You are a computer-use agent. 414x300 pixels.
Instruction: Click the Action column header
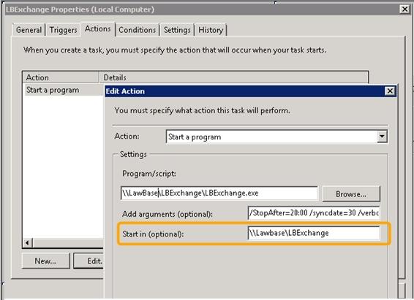pyautogui.click(x=61, y=77)
